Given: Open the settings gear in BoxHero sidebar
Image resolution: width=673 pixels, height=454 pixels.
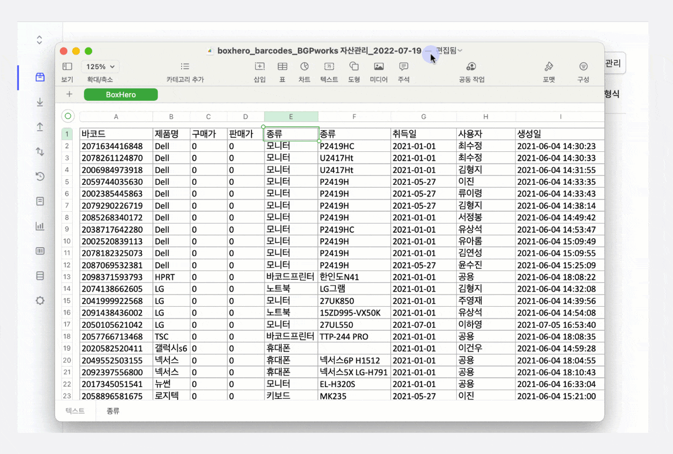Looking at the screenshot, I should pos(40,301).
